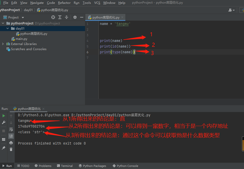Click python底层优化.py breadcrumb

tap(53, 10)
